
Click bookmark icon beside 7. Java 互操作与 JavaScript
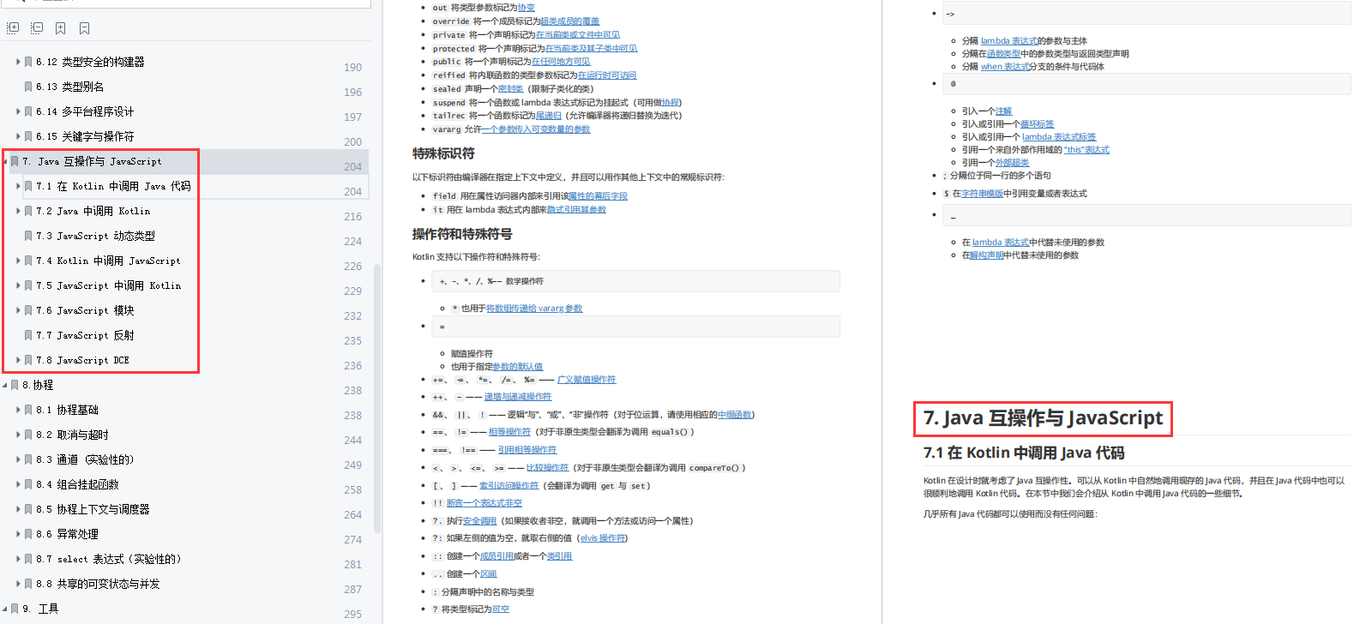[15, 161]
